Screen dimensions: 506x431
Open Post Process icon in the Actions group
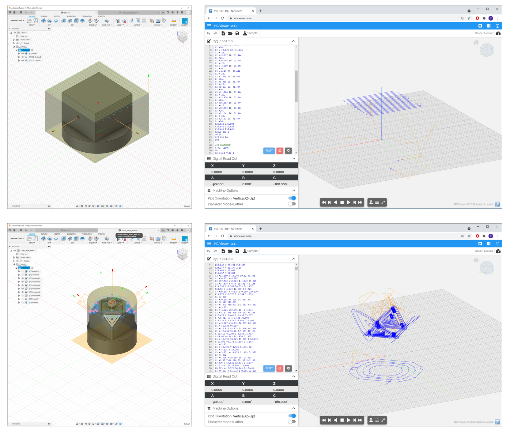pos(137,21)
